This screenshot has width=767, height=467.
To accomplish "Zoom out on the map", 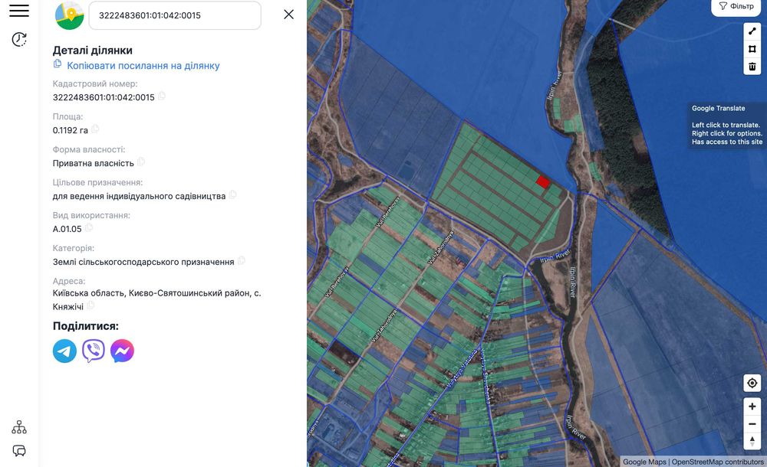I will (752, 424).
